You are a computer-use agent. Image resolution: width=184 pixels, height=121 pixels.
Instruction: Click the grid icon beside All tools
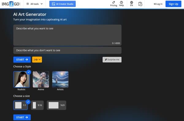point(28,4)
